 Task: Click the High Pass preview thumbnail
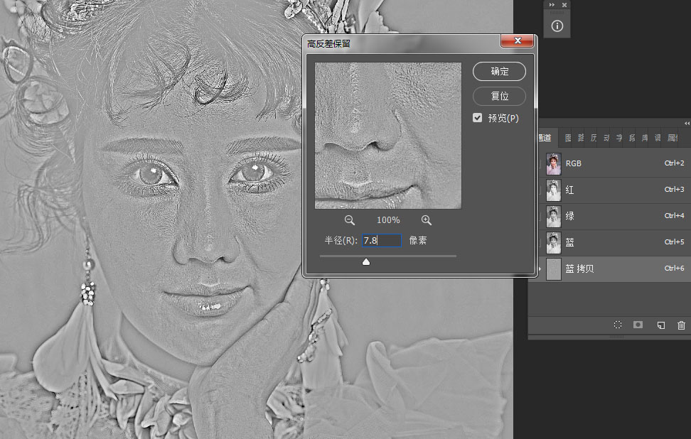pyautogui.click(x=388, y=136)
